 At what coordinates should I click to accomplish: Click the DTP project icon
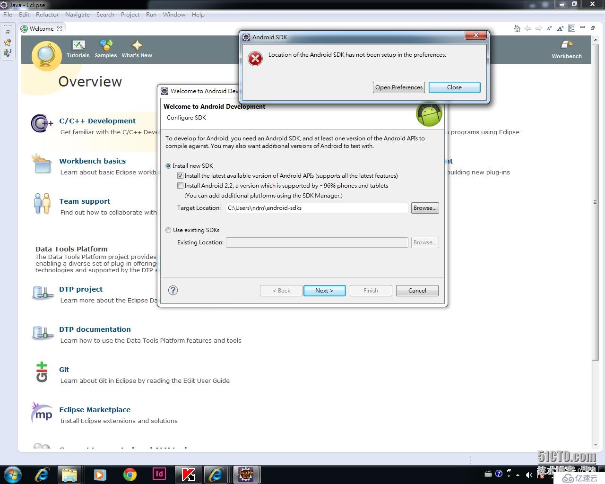(43, 293)
